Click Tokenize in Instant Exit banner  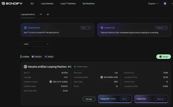tap(162, 28)
